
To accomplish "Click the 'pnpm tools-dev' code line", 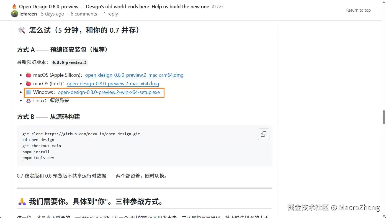I will pyautogui.click(x=38, y=158).
